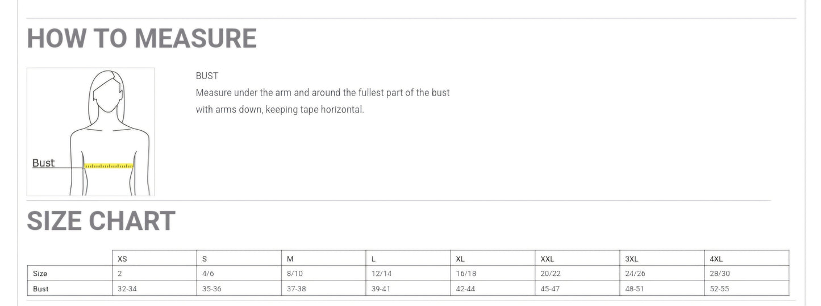Click the yellow measuring tape graphic
Screen dimensions: 821x306
[108, 166]
